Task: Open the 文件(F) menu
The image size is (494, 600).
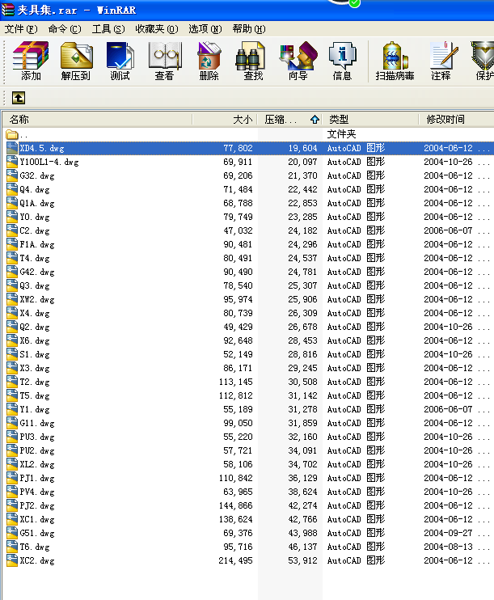Action: [x=21, y=29]
